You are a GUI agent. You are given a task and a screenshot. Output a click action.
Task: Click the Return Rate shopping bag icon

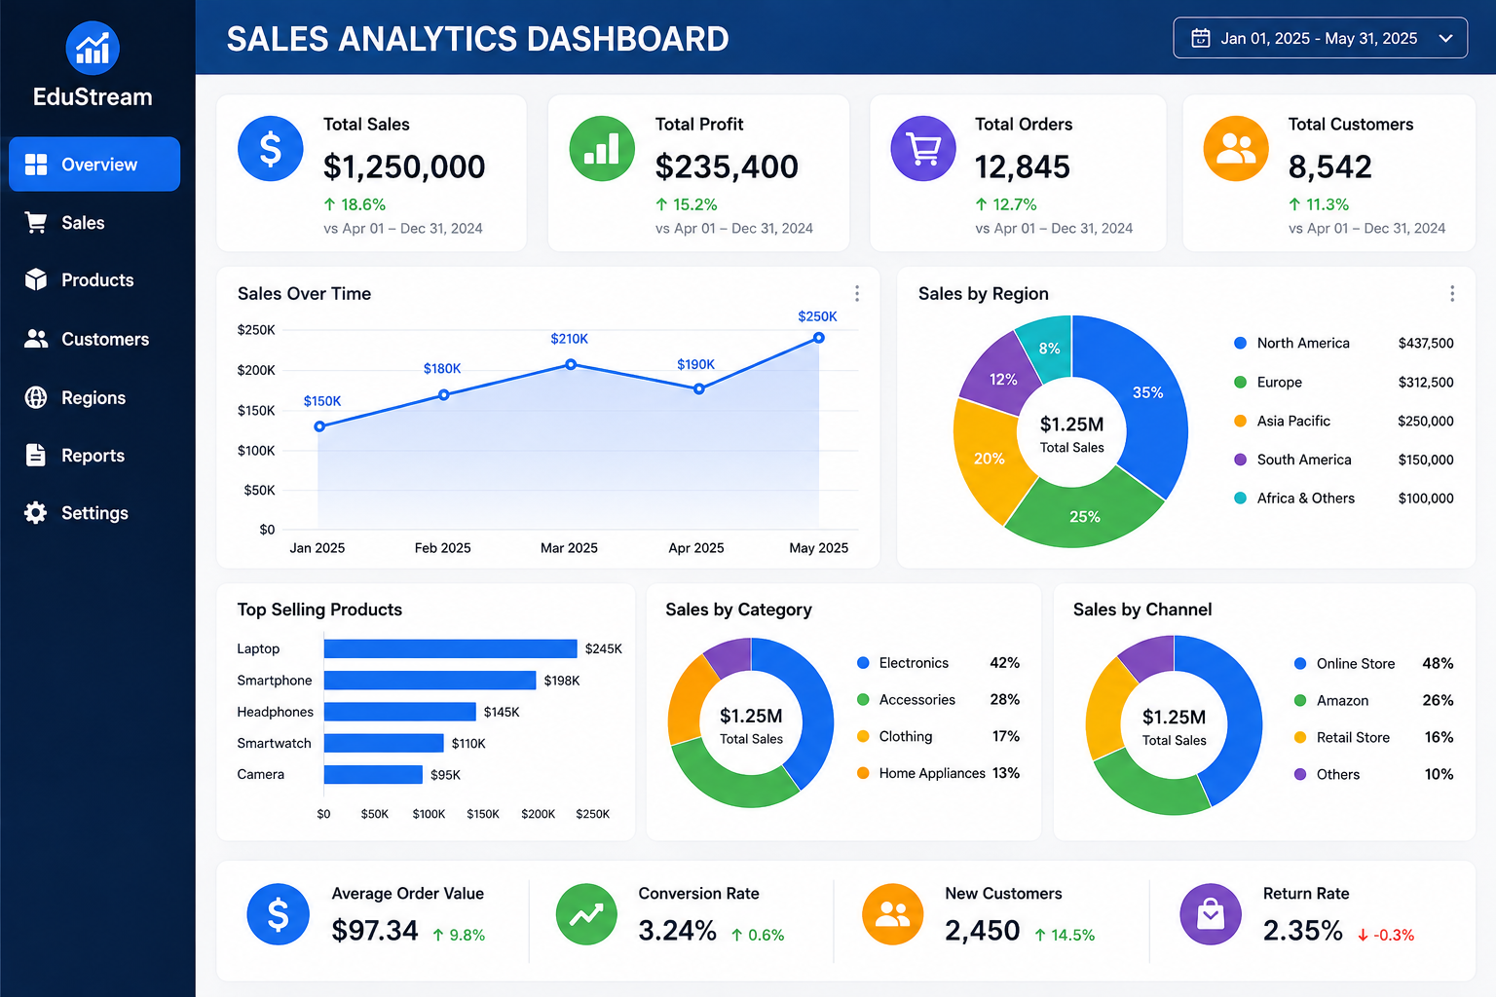coord(1211,914)
